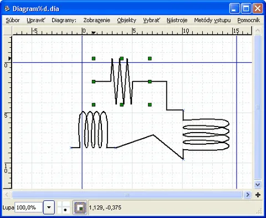The width and height of the screenshot is (266, 218).
Task: Click the vertical scrollbar thumb
Action: click(258, 107)
